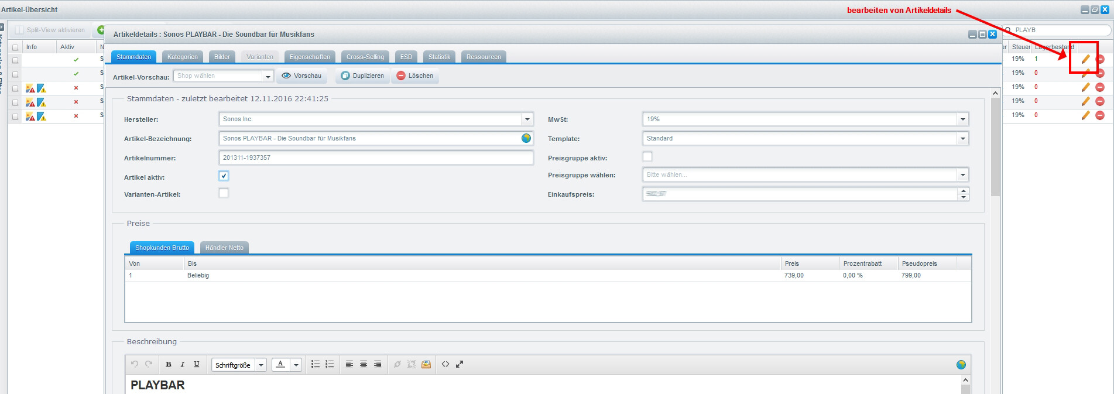The width and height of the screenshot is (1114, 394).
Task: Switch to the Kategorien tab
Action: [183, 57]
